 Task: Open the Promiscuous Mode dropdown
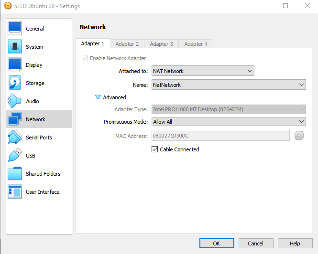coord(228,122)
